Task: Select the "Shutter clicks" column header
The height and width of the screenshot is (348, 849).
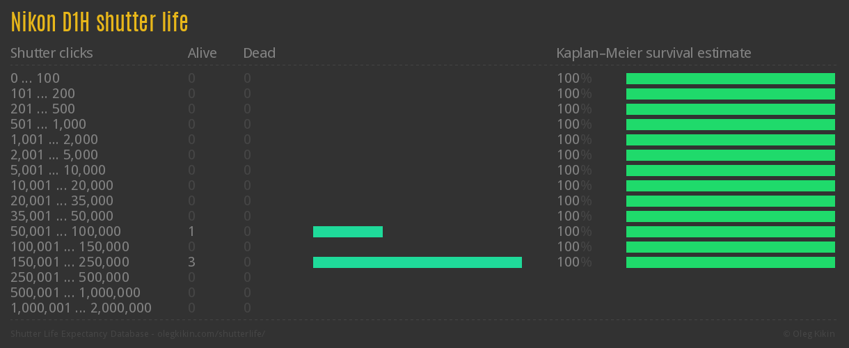Action: pyautogui.click(x=51, y=53)
